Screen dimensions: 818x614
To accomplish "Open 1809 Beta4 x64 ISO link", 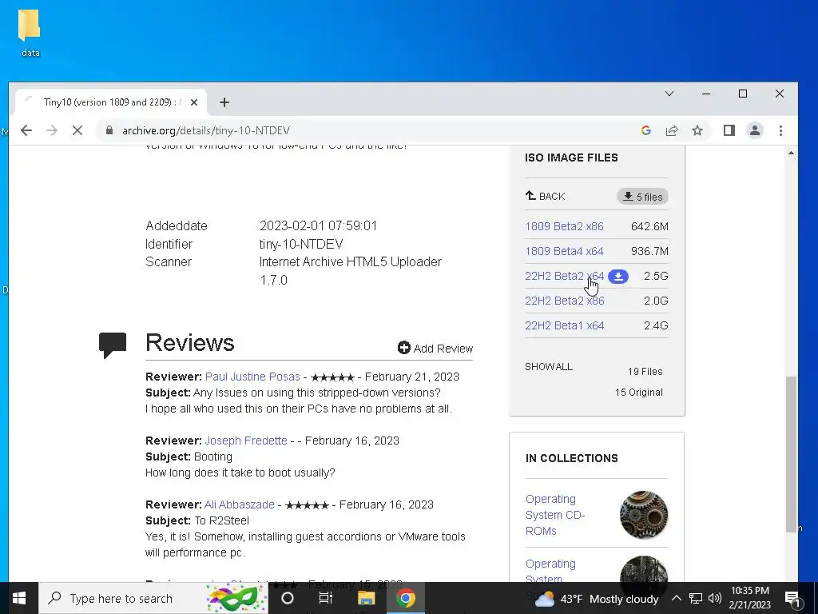I will (564, 251).
